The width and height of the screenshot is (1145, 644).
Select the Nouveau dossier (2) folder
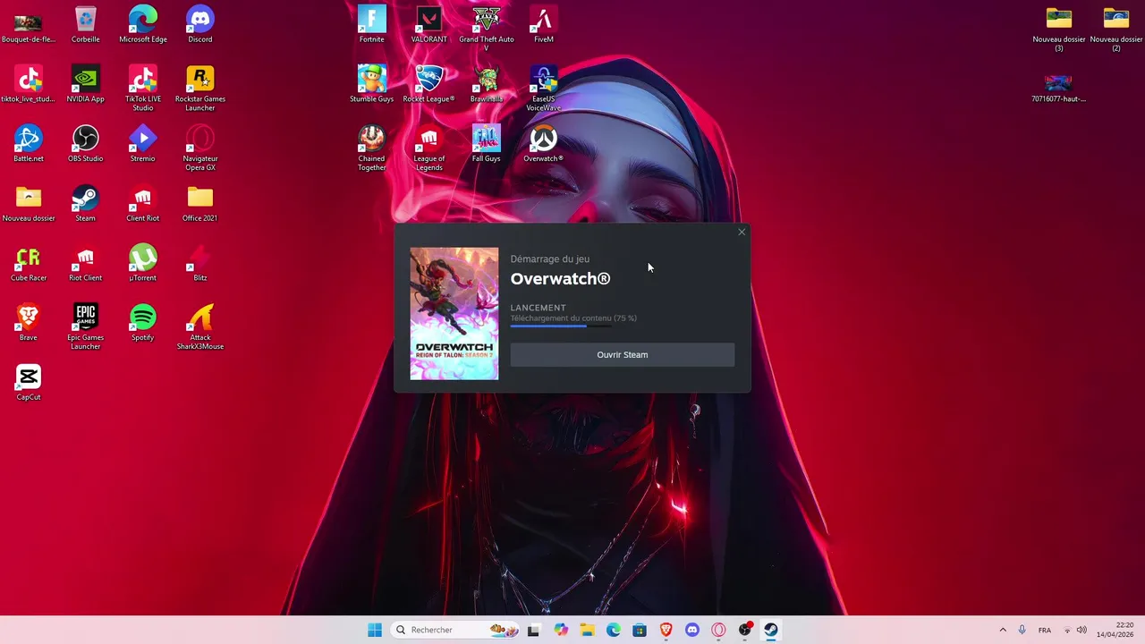pyautogui.click(x=1116, y=28)
